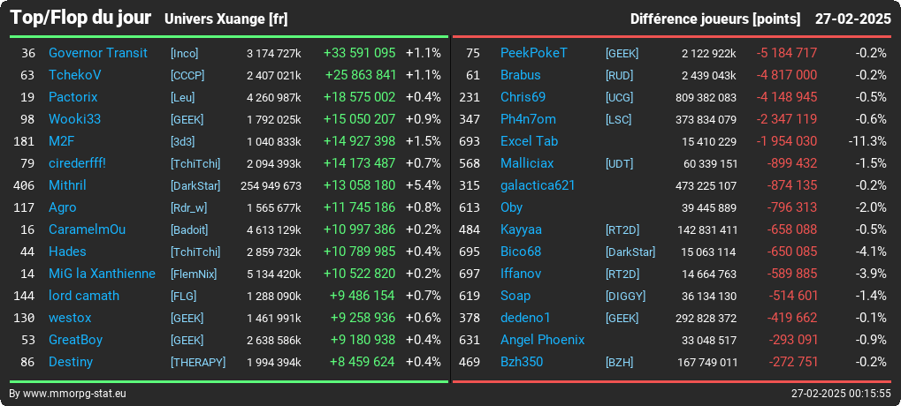Click the Univers Xuange [fr] label
Screen dimensions: 901x406
[225, 19]
